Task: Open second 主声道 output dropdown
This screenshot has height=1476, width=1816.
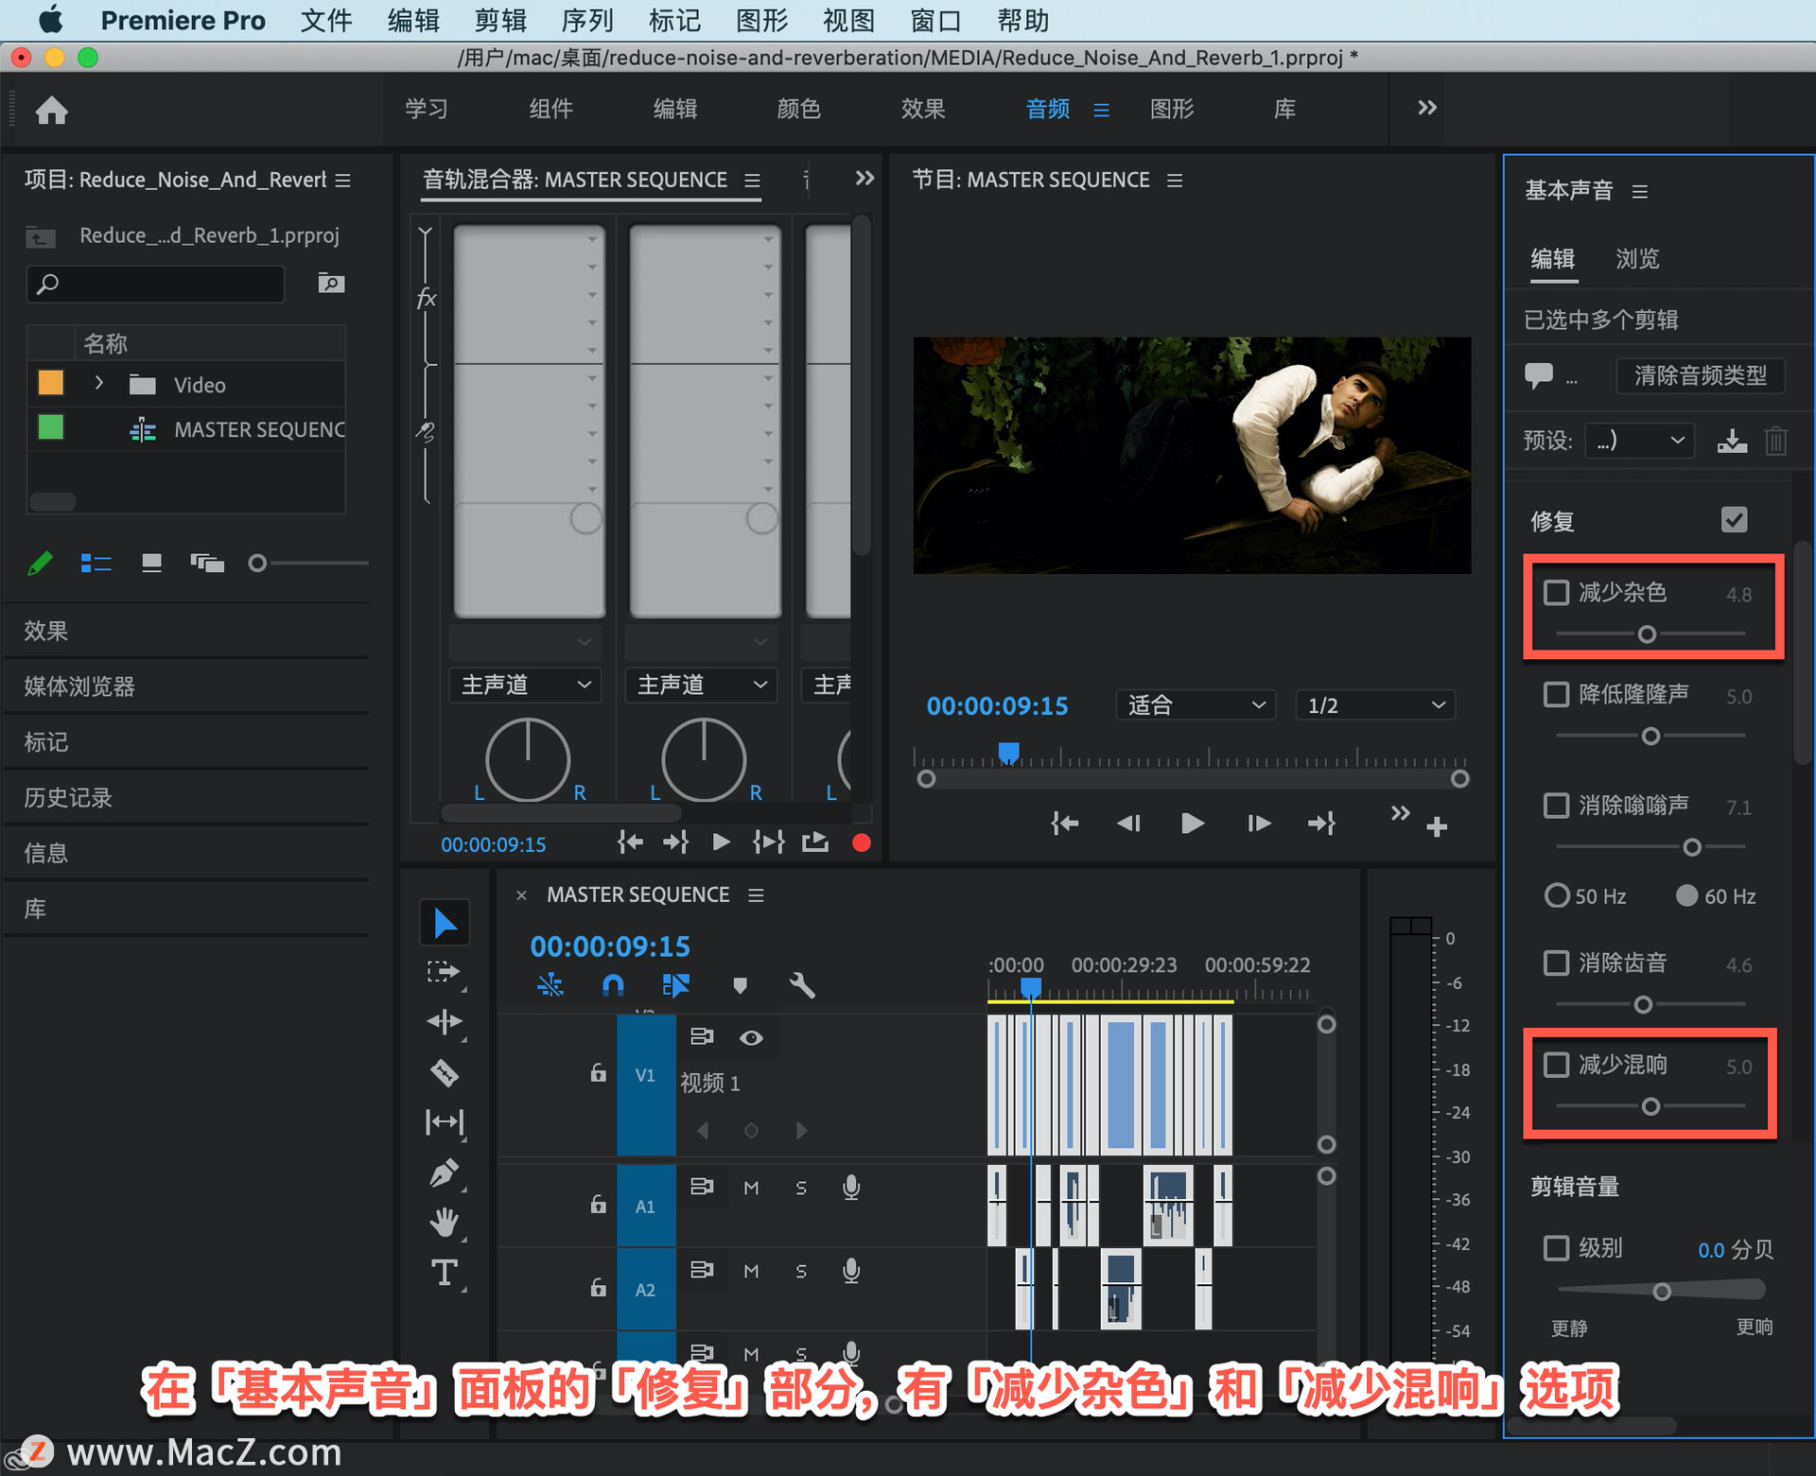Action: click(x=702, y=685)
